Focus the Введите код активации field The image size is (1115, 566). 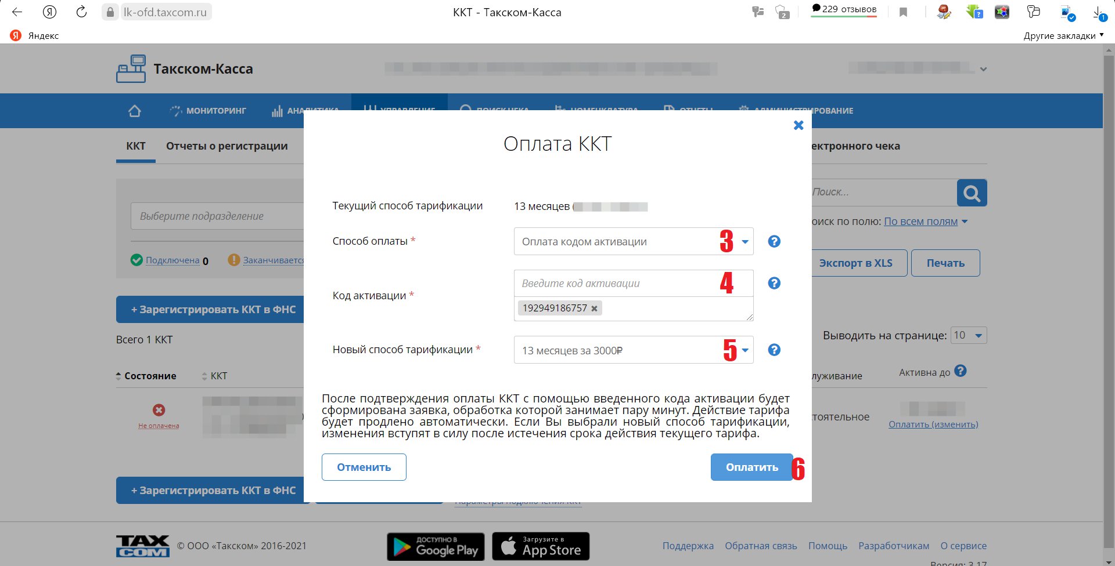pyautogui.click(x=634, y=283)
